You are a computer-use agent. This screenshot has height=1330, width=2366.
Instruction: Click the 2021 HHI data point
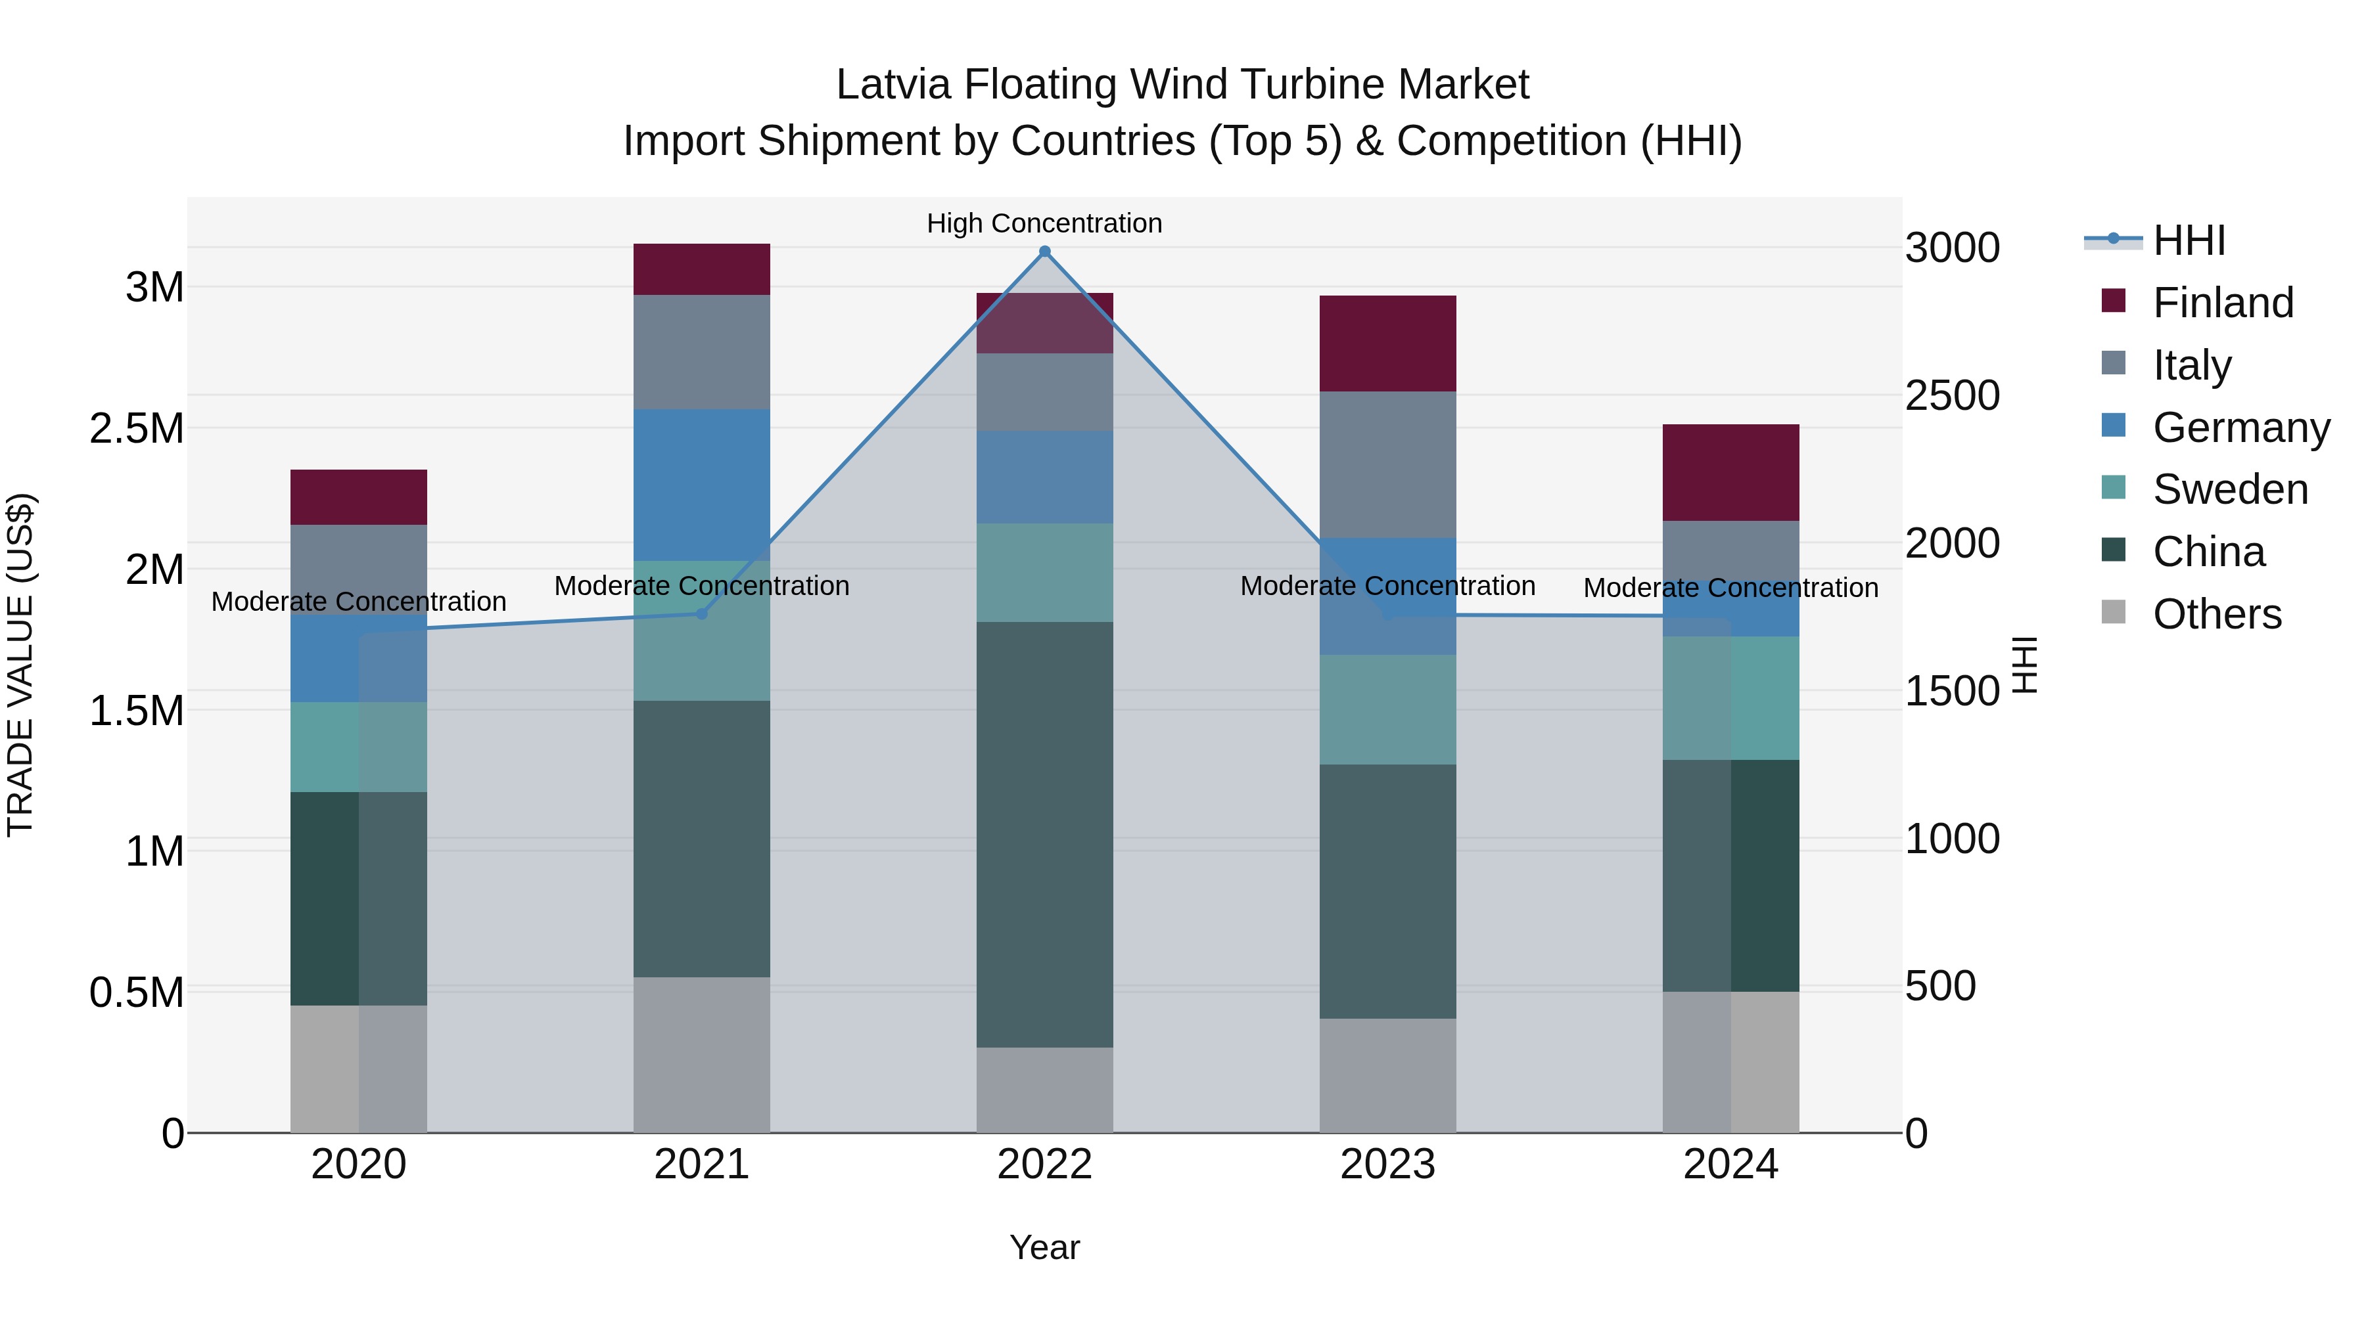click(x=702, y=614)
